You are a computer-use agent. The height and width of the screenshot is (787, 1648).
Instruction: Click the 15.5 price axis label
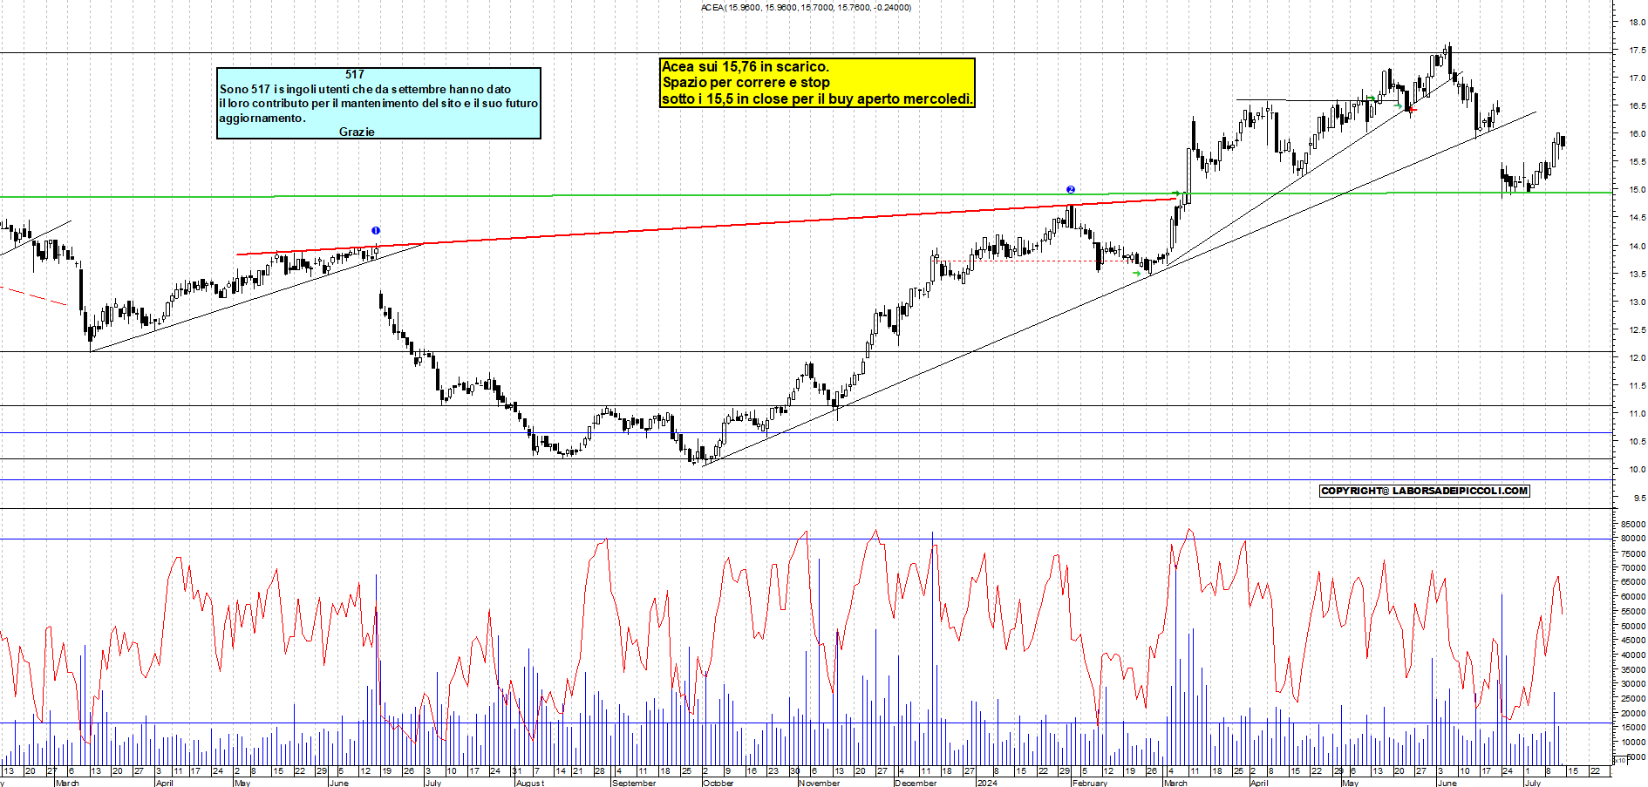pyautogui.click(x=1637, y=162)
